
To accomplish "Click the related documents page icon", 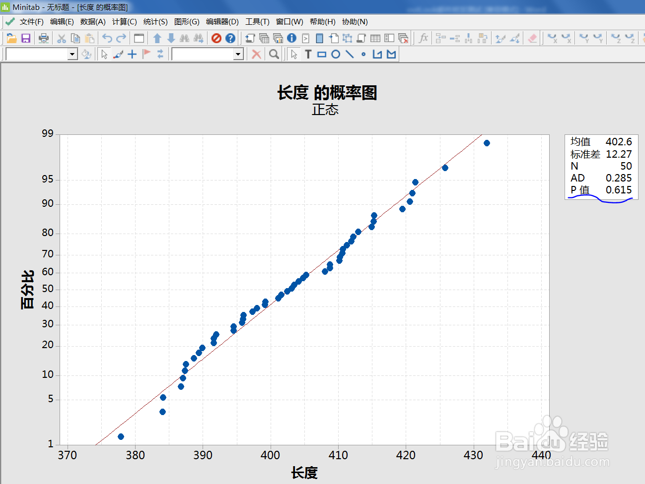I will (x=334, y=38).
